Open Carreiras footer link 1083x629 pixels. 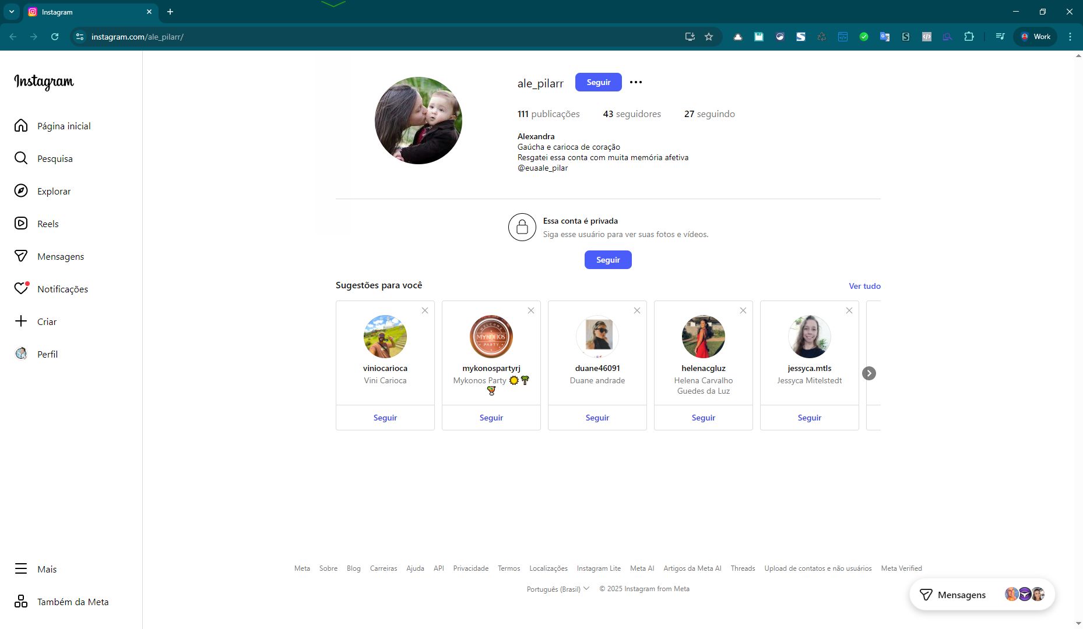384,568
